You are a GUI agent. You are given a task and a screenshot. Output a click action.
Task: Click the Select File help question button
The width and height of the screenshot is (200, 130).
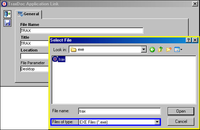click(189, 40)
